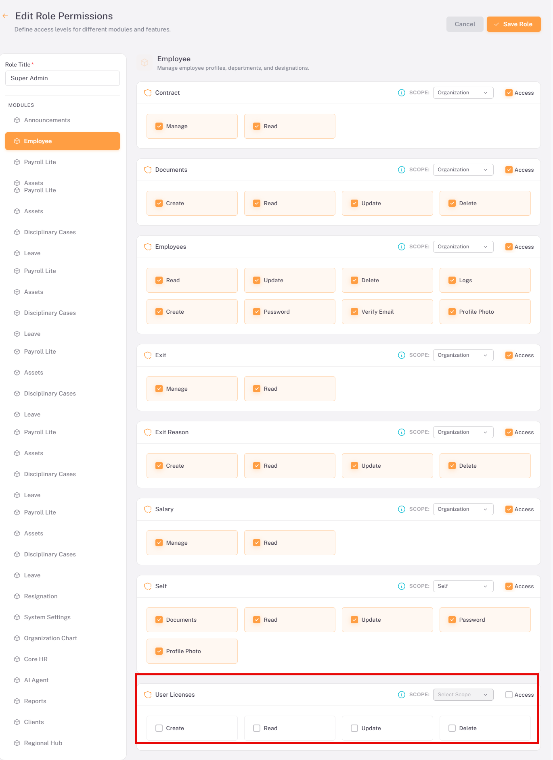Image resolution: width=553 pixels, height=760 pixels.
Task: Click the cube icon beside Clients
Action: point(17,722)
